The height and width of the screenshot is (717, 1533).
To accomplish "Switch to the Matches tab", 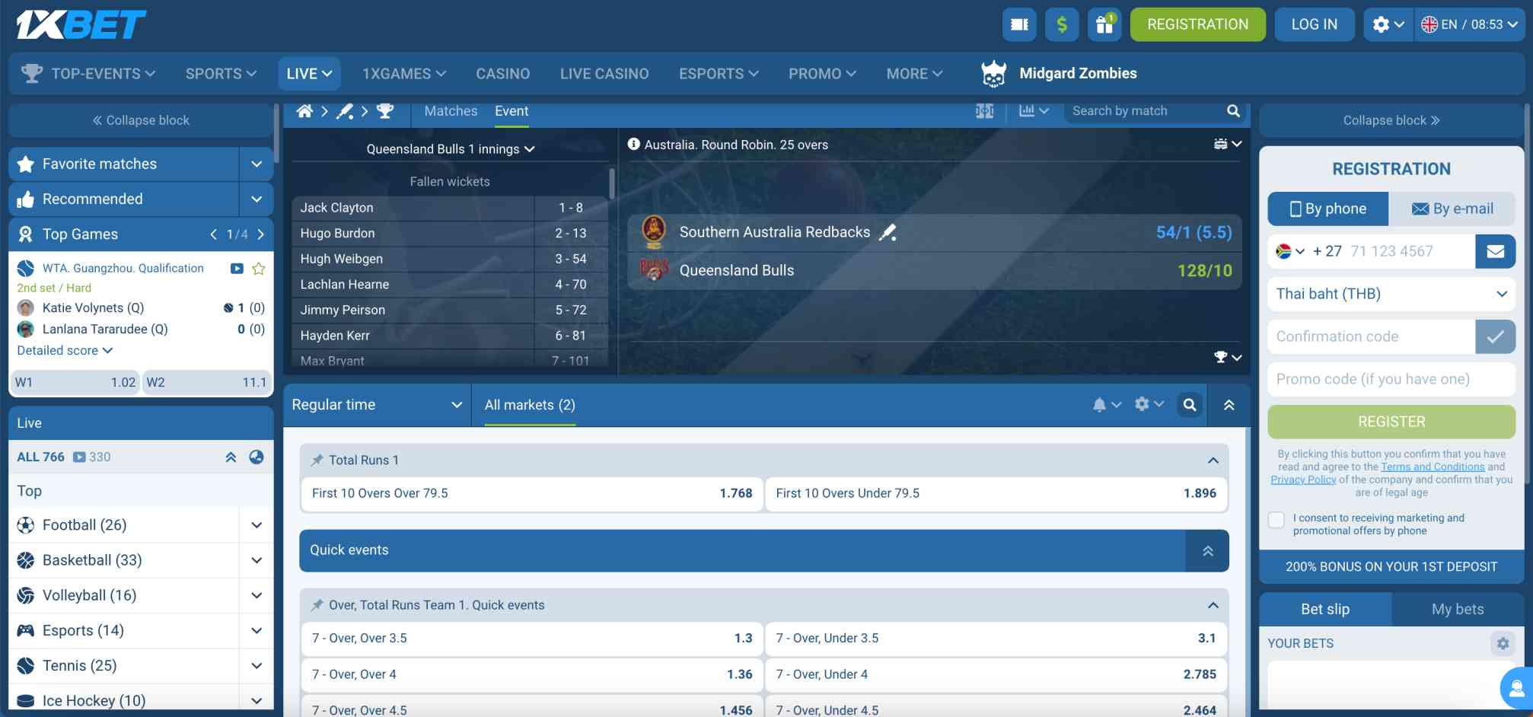I will (x=450, y=110).
